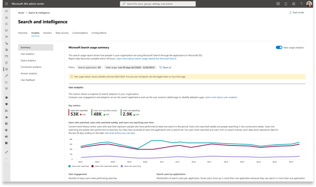
Task: Open Teams & groups sidebar icon
Action: pos(6,37)
